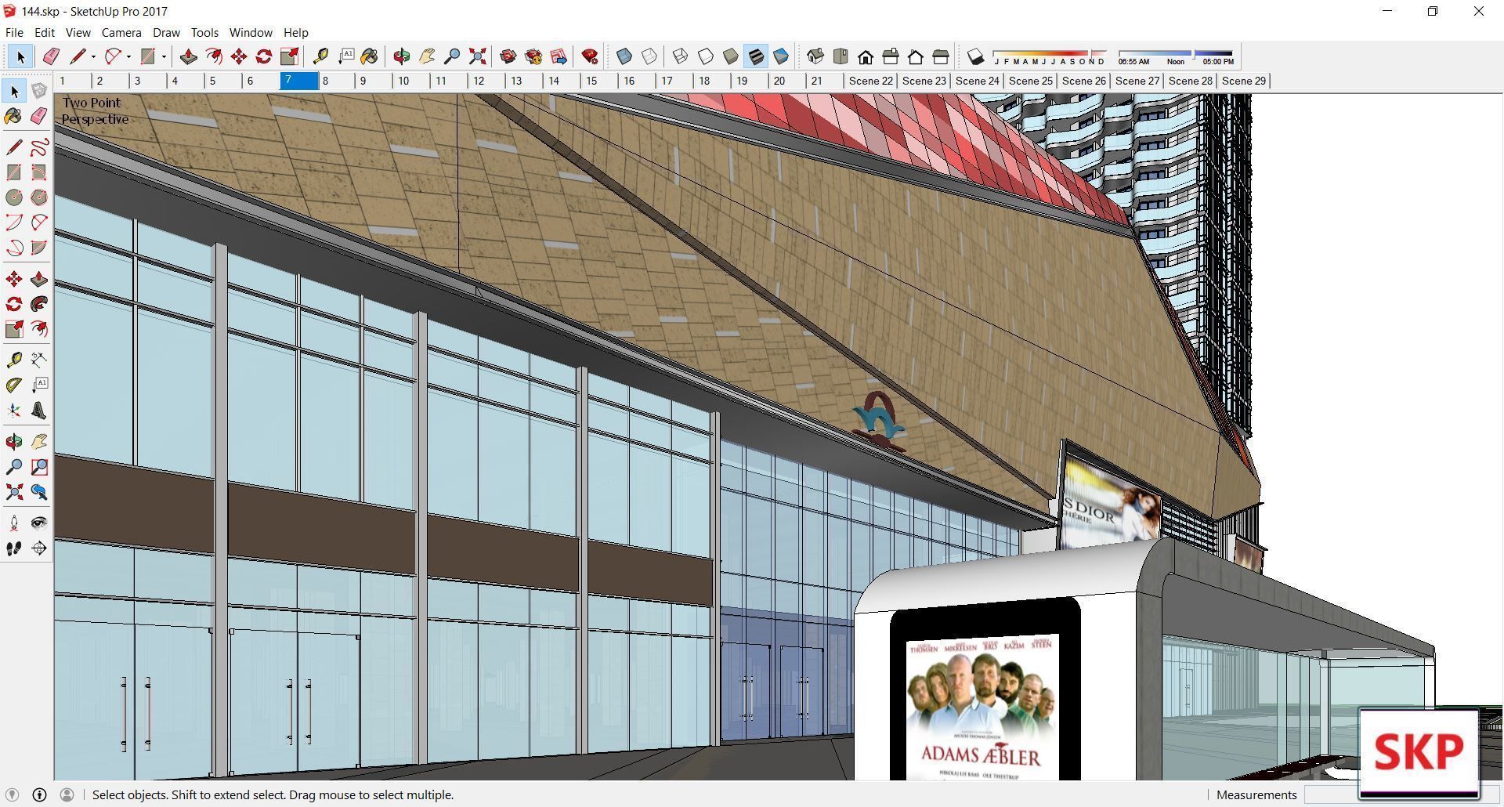The image size is (1504, 807).
Task: Select the Freehand tool in left panel
Action: click(39, 147)
